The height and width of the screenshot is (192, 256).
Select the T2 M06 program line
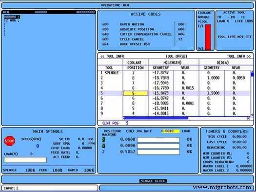tap(11, 21)
